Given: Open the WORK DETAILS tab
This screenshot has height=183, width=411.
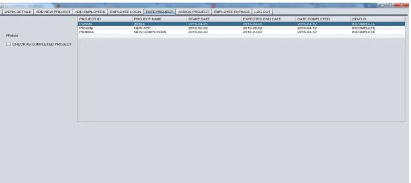Looking at the screenshot, I should pyautogui.click(x=18, y=12).
